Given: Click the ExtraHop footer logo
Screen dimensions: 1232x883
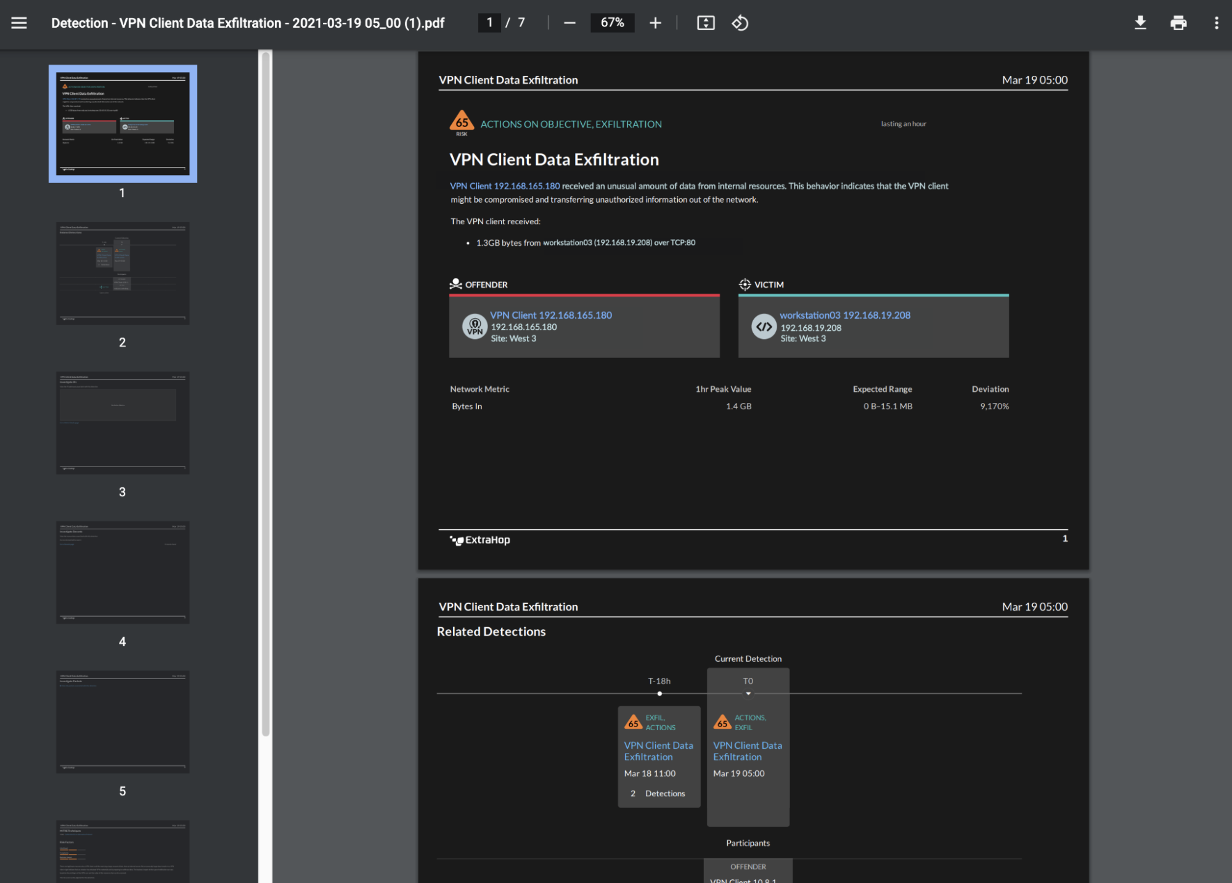Looking at the screenshot, I should (x=479, y=540).
